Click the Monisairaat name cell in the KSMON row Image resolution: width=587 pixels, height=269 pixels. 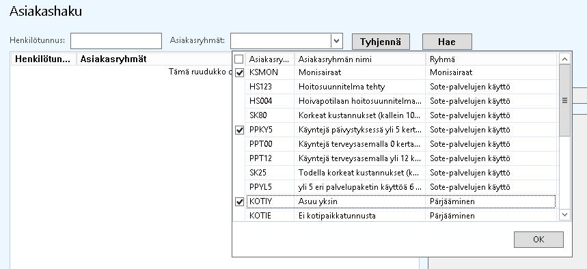tap(359, 72)
